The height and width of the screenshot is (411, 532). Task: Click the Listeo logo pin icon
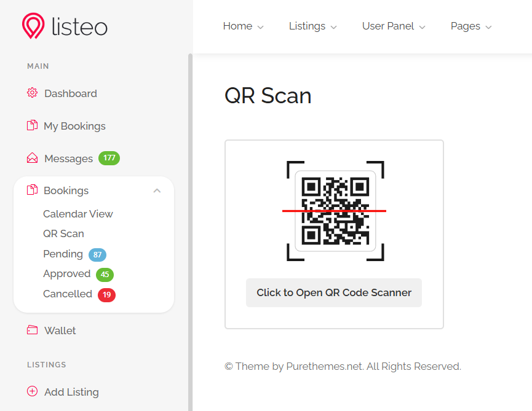tap(33, 26)
